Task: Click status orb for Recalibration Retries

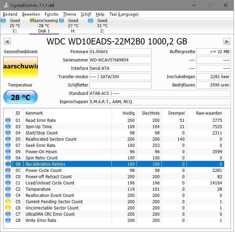Action: coord(8,164)
